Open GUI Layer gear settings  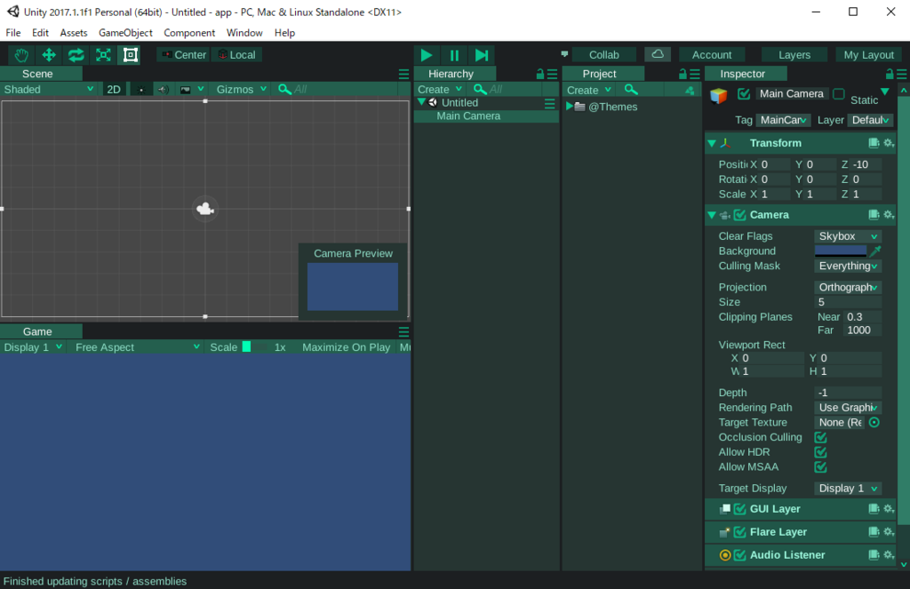coord(889,509)
